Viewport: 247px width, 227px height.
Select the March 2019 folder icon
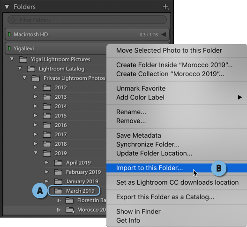(58, 191)
